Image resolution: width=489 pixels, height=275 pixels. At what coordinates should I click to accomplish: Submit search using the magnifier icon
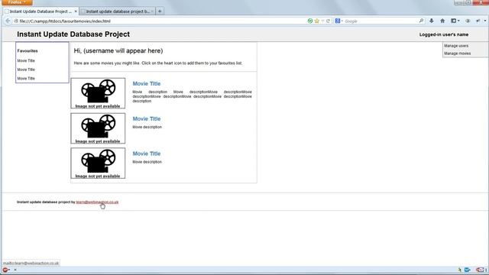point(421,21)
